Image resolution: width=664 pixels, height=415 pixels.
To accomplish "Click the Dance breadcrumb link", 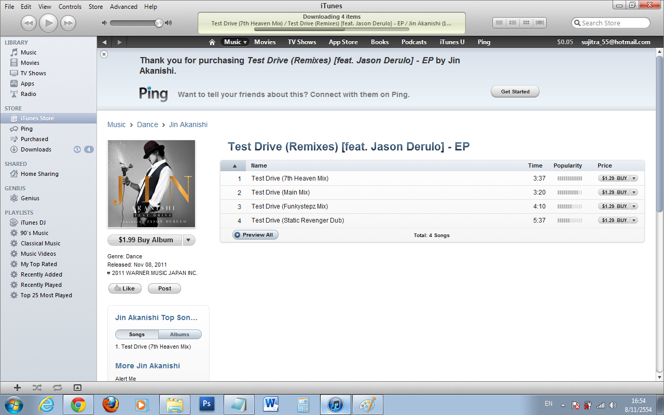I will coord(147,125).
